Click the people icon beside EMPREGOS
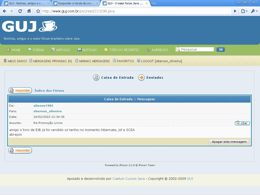The height and width of the screenshot is (195, 260). [149, 50]
